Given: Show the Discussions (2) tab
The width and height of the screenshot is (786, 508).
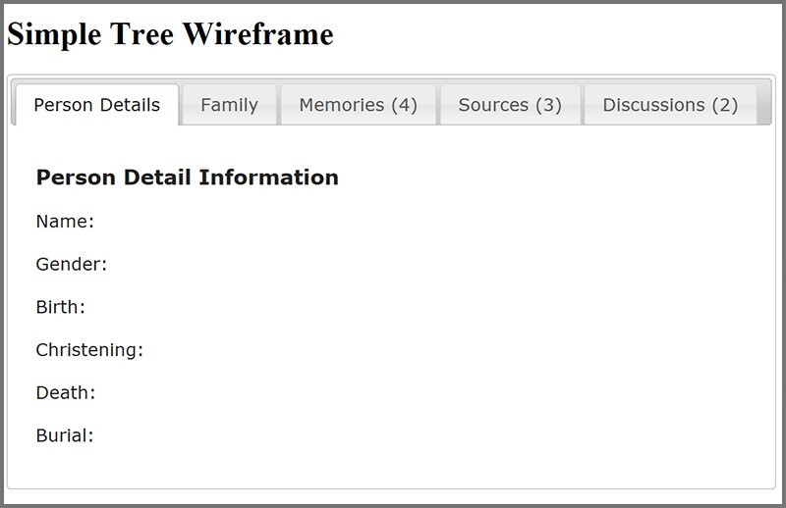Looking at the screenshot, I should [x=670, y=105].
